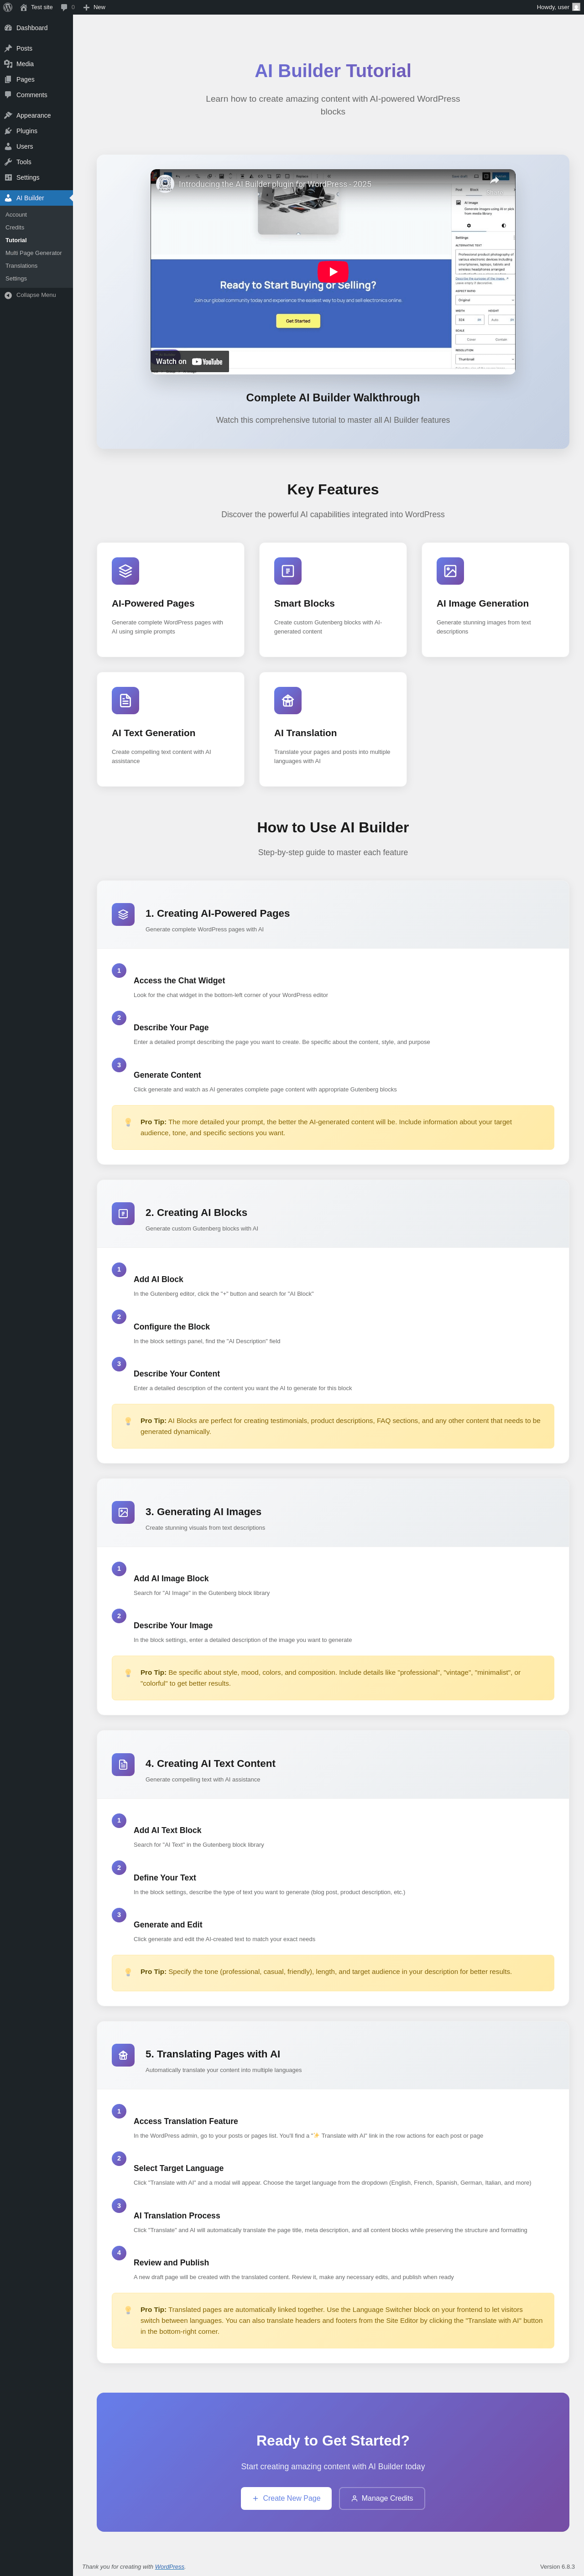Play the AI Builder YouTube video
Viewport: 584px width, 2576px height.
pyautogui.click(x=333, y=271)
